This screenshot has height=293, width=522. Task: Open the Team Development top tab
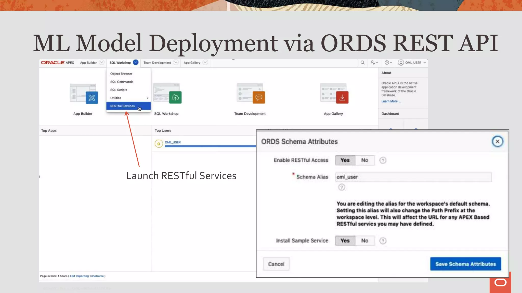(157, 63)
